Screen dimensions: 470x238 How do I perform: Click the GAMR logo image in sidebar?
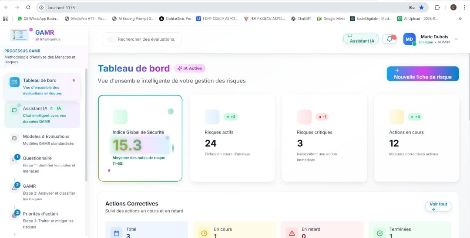(19, 36)
